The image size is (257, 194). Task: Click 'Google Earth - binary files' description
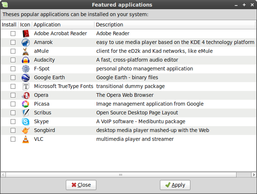(127, 77)
